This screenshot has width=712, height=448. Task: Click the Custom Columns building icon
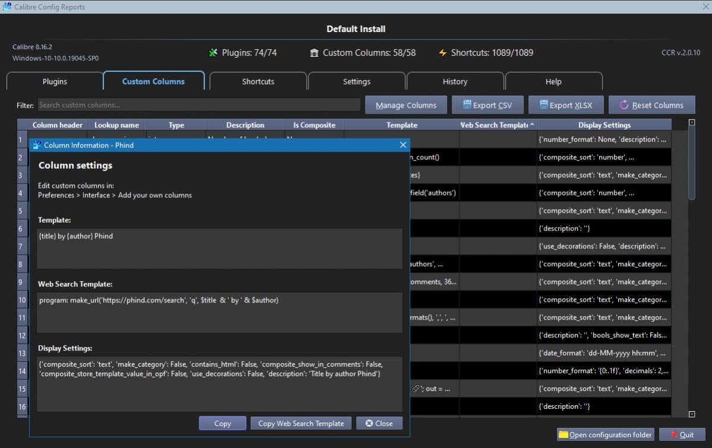[x=314, y=53]
